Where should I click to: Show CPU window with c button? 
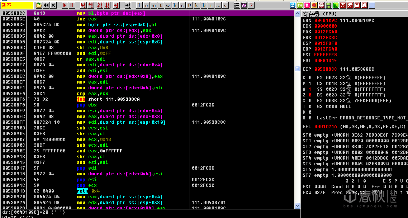pyautogui.click(x=182, y=5)
